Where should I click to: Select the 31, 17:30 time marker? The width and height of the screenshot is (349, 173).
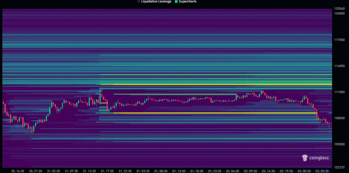(x=107, y=171)
